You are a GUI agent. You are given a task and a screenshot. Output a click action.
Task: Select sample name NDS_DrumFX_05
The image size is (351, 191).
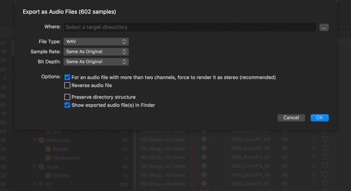[251, 148]
